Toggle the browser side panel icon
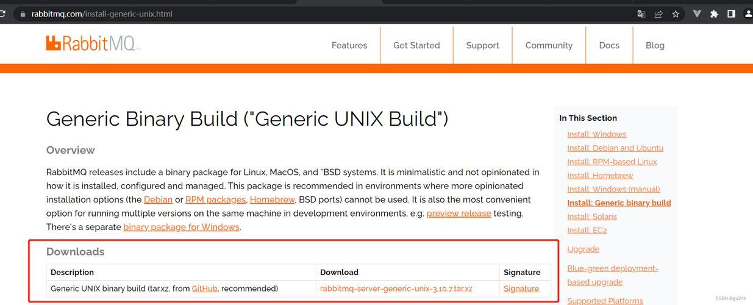Screen dimensions: 753x305 [731, 13]
